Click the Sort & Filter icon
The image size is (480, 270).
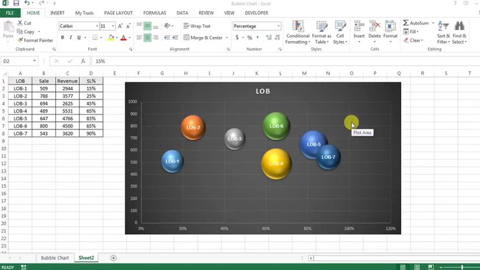coord(443,26)
